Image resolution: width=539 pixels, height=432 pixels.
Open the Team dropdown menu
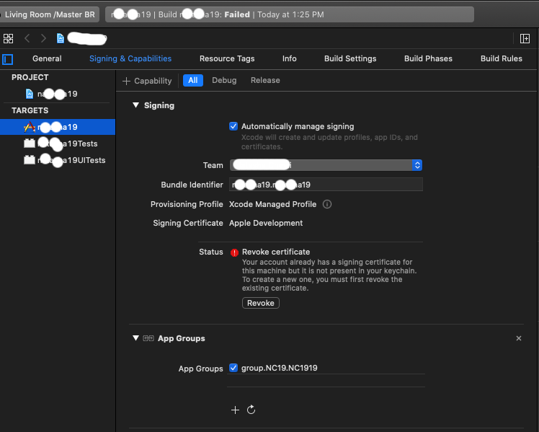[x=416, y=165]
